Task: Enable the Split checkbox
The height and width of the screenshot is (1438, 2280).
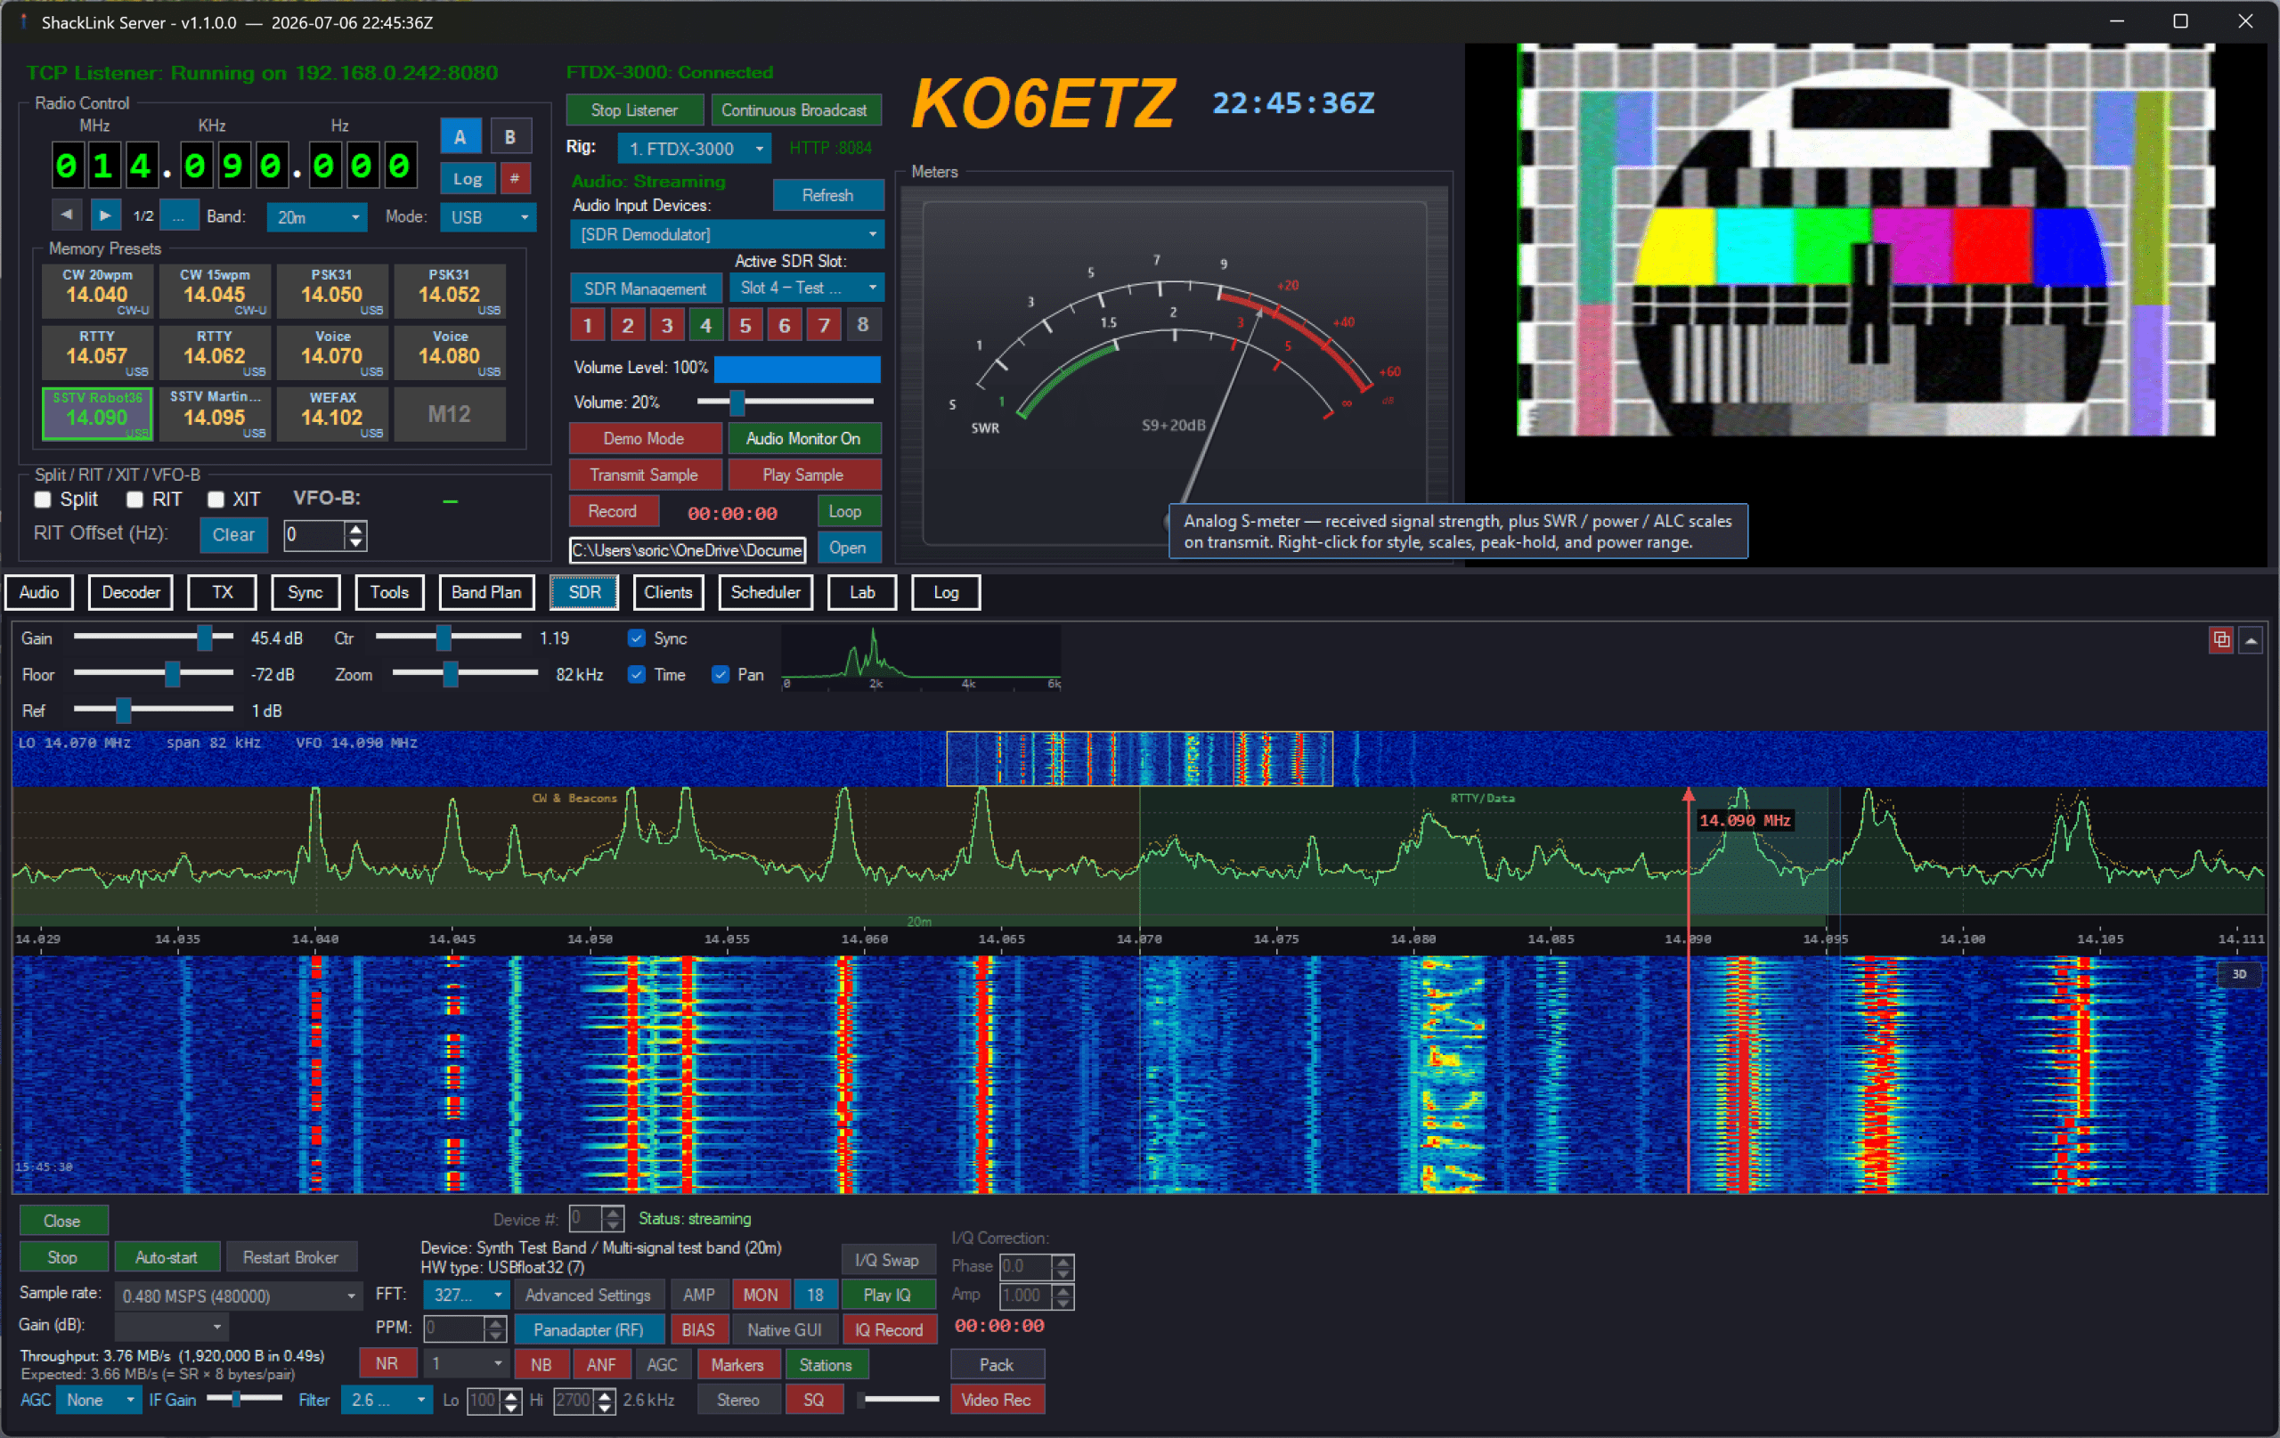Action: click(43, 500)
